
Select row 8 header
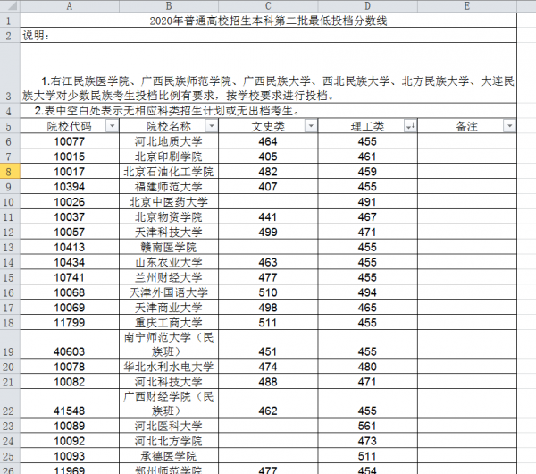[10, 172]
